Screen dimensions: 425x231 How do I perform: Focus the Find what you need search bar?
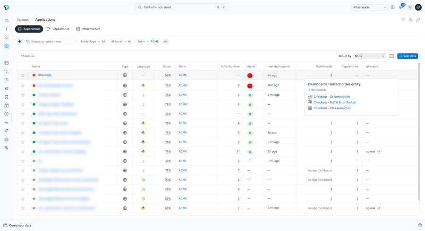pos(182,7)
